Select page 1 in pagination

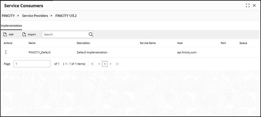point(105,64)
